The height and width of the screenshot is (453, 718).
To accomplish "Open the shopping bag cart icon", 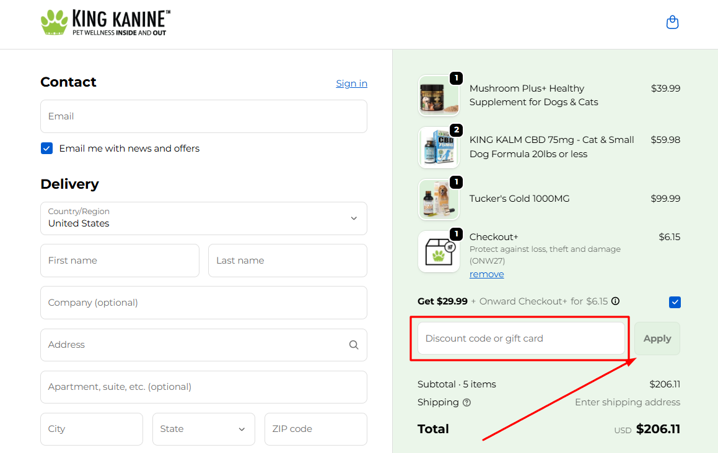I will pos(672,22).
